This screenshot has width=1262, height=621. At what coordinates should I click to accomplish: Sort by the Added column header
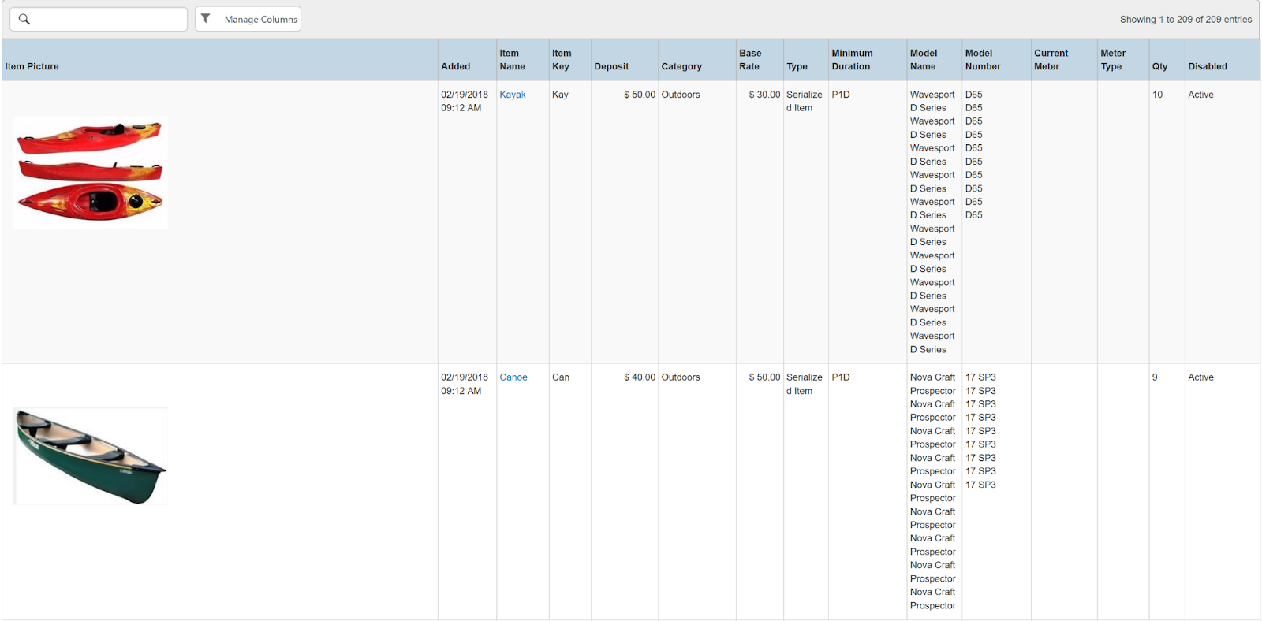455,66
